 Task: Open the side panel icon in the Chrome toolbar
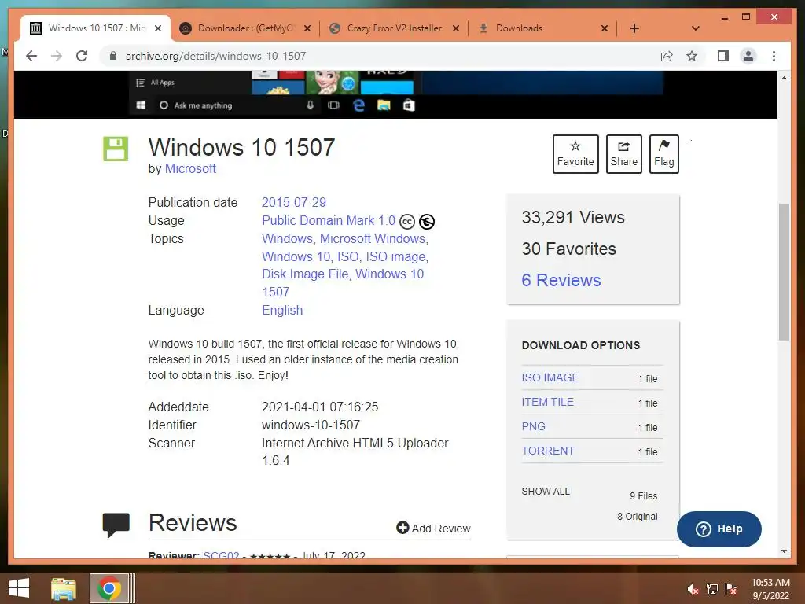tap(723, 56)
